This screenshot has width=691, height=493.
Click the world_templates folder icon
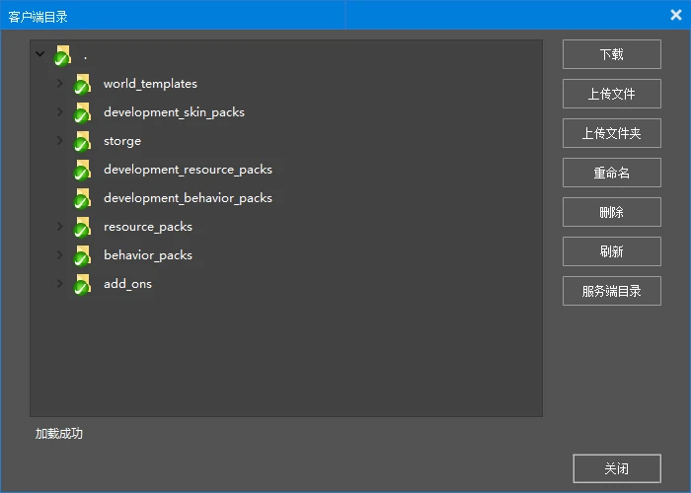pyautogui.click(x=82, y=84)
